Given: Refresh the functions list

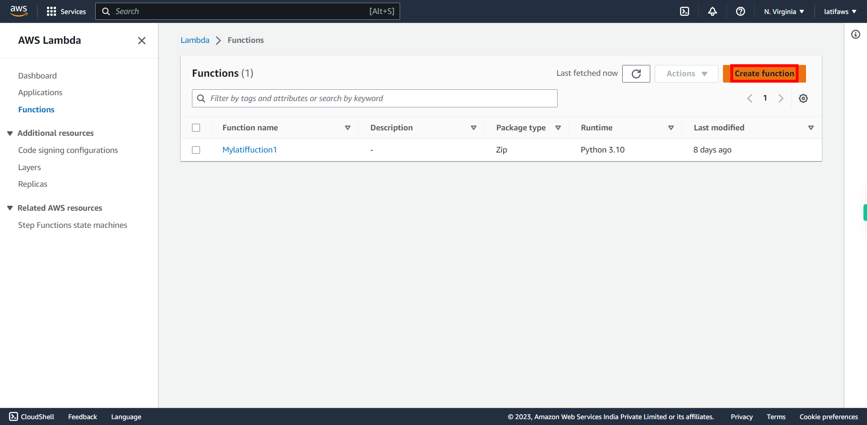Looking at the screenshot, I should tap(636, 74).
